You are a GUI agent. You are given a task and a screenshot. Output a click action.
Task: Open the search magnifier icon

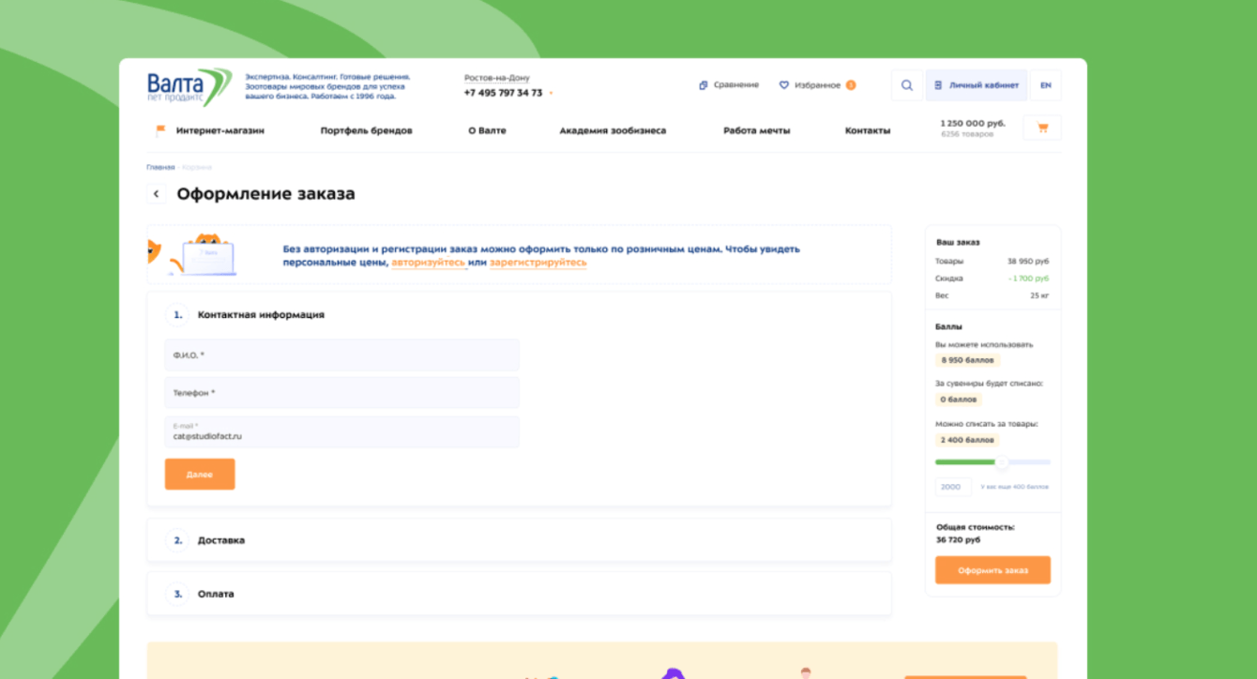[907, 85]
